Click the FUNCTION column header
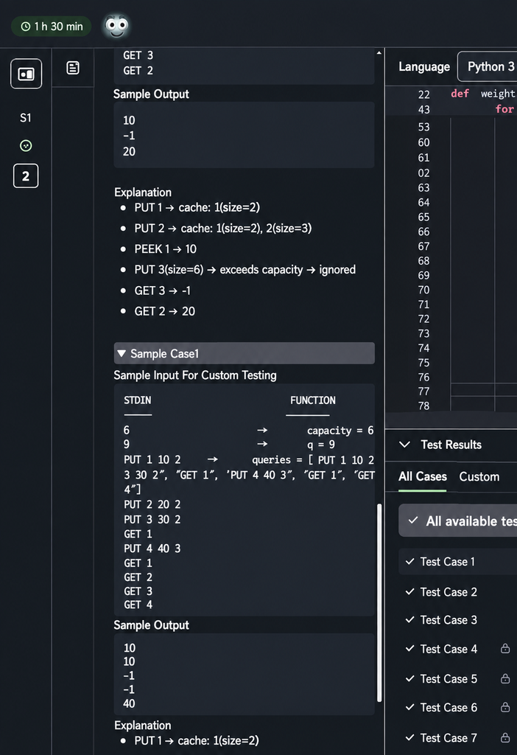Screen dimensions: 517x755 pos(312,400)
